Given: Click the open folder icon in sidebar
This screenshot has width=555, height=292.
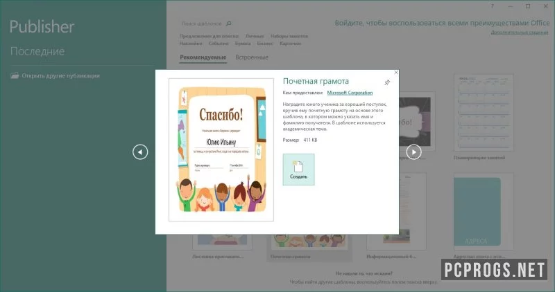Looking at the screenshot, I should 15,75.
